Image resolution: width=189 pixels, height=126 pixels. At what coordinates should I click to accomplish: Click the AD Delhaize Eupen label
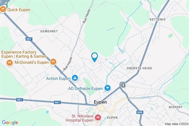(x=86, y=89)
